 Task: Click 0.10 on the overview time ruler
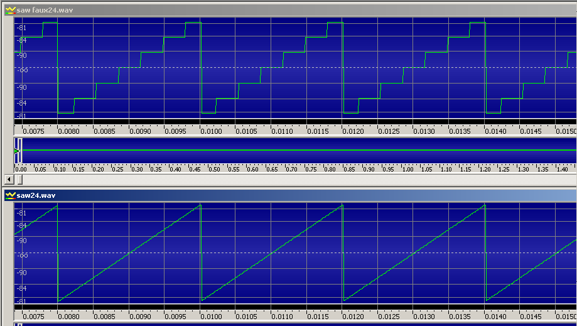click(60, 170)
